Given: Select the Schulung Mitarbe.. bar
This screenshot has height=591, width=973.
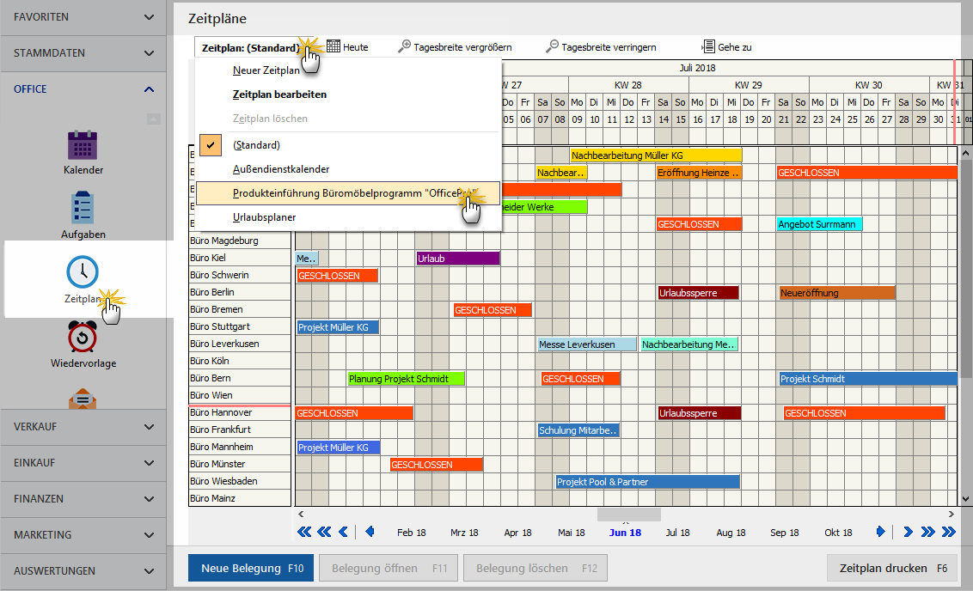Looking at the screenshot, I should pyautogui.click(x=578, y=430).
